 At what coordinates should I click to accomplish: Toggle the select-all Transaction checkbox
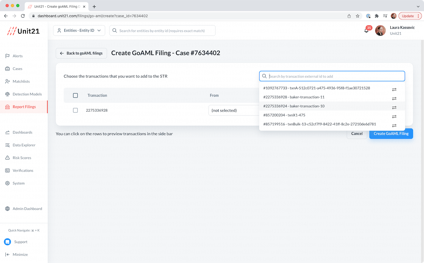75,95
